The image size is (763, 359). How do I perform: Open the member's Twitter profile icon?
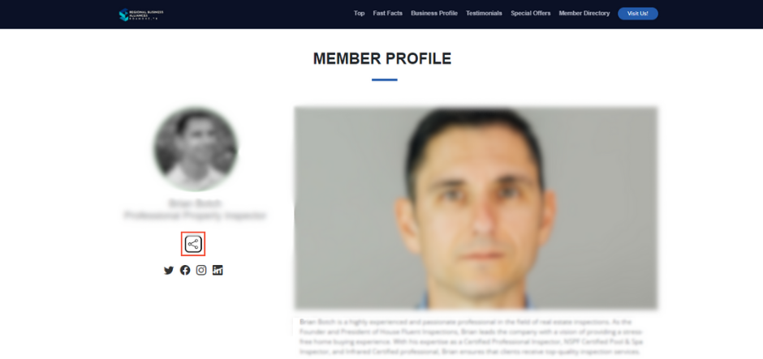click(x=169, y=270)
